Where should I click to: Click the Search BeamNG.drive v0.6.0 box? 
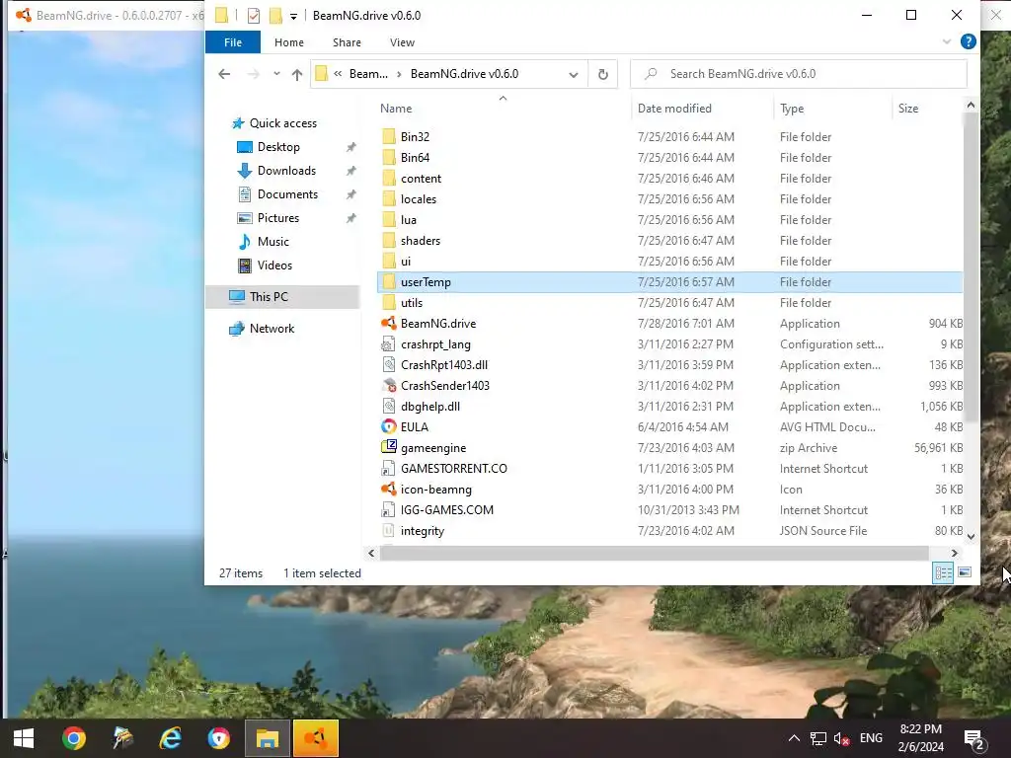click(x=798, y=73)
